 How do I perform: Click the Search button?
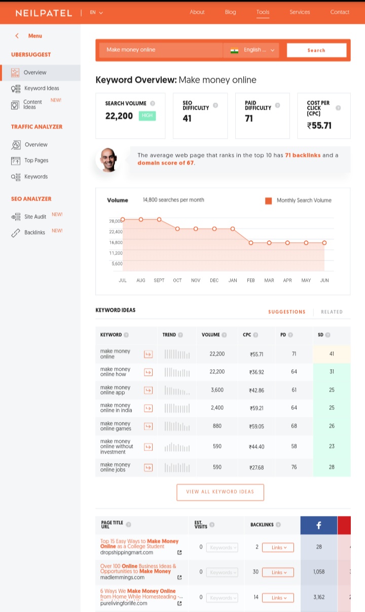[316, 50]
